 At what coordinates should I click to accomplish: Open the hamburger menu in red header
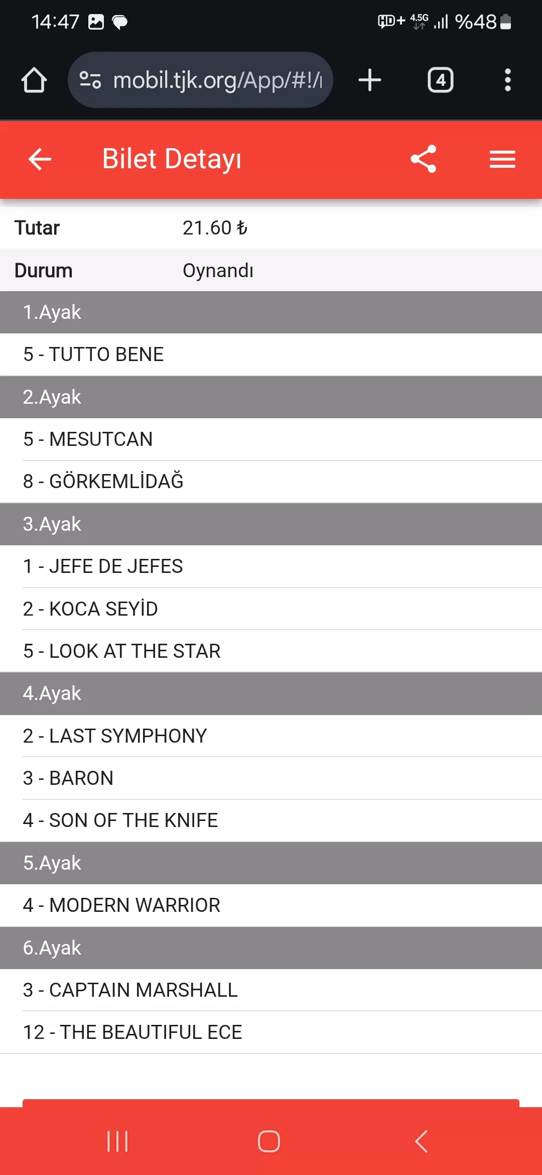[502, 159]
